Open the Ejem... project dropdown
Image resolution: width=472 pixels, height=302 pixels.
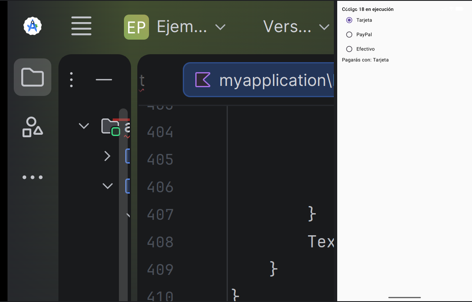click(x=175, y=27)
